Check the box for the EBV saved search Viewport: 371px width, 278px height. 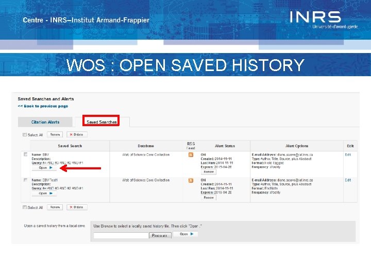pos(26,154)
